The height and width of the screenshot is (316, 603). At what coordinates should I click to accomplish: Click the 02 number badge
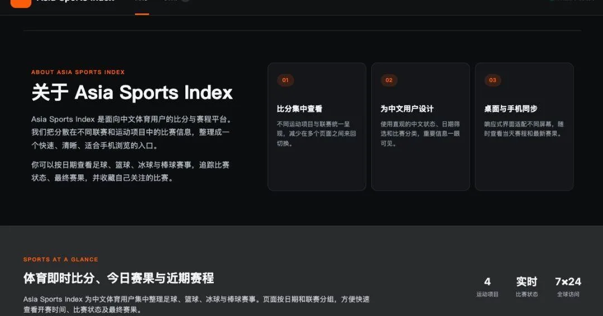[389, 80]
